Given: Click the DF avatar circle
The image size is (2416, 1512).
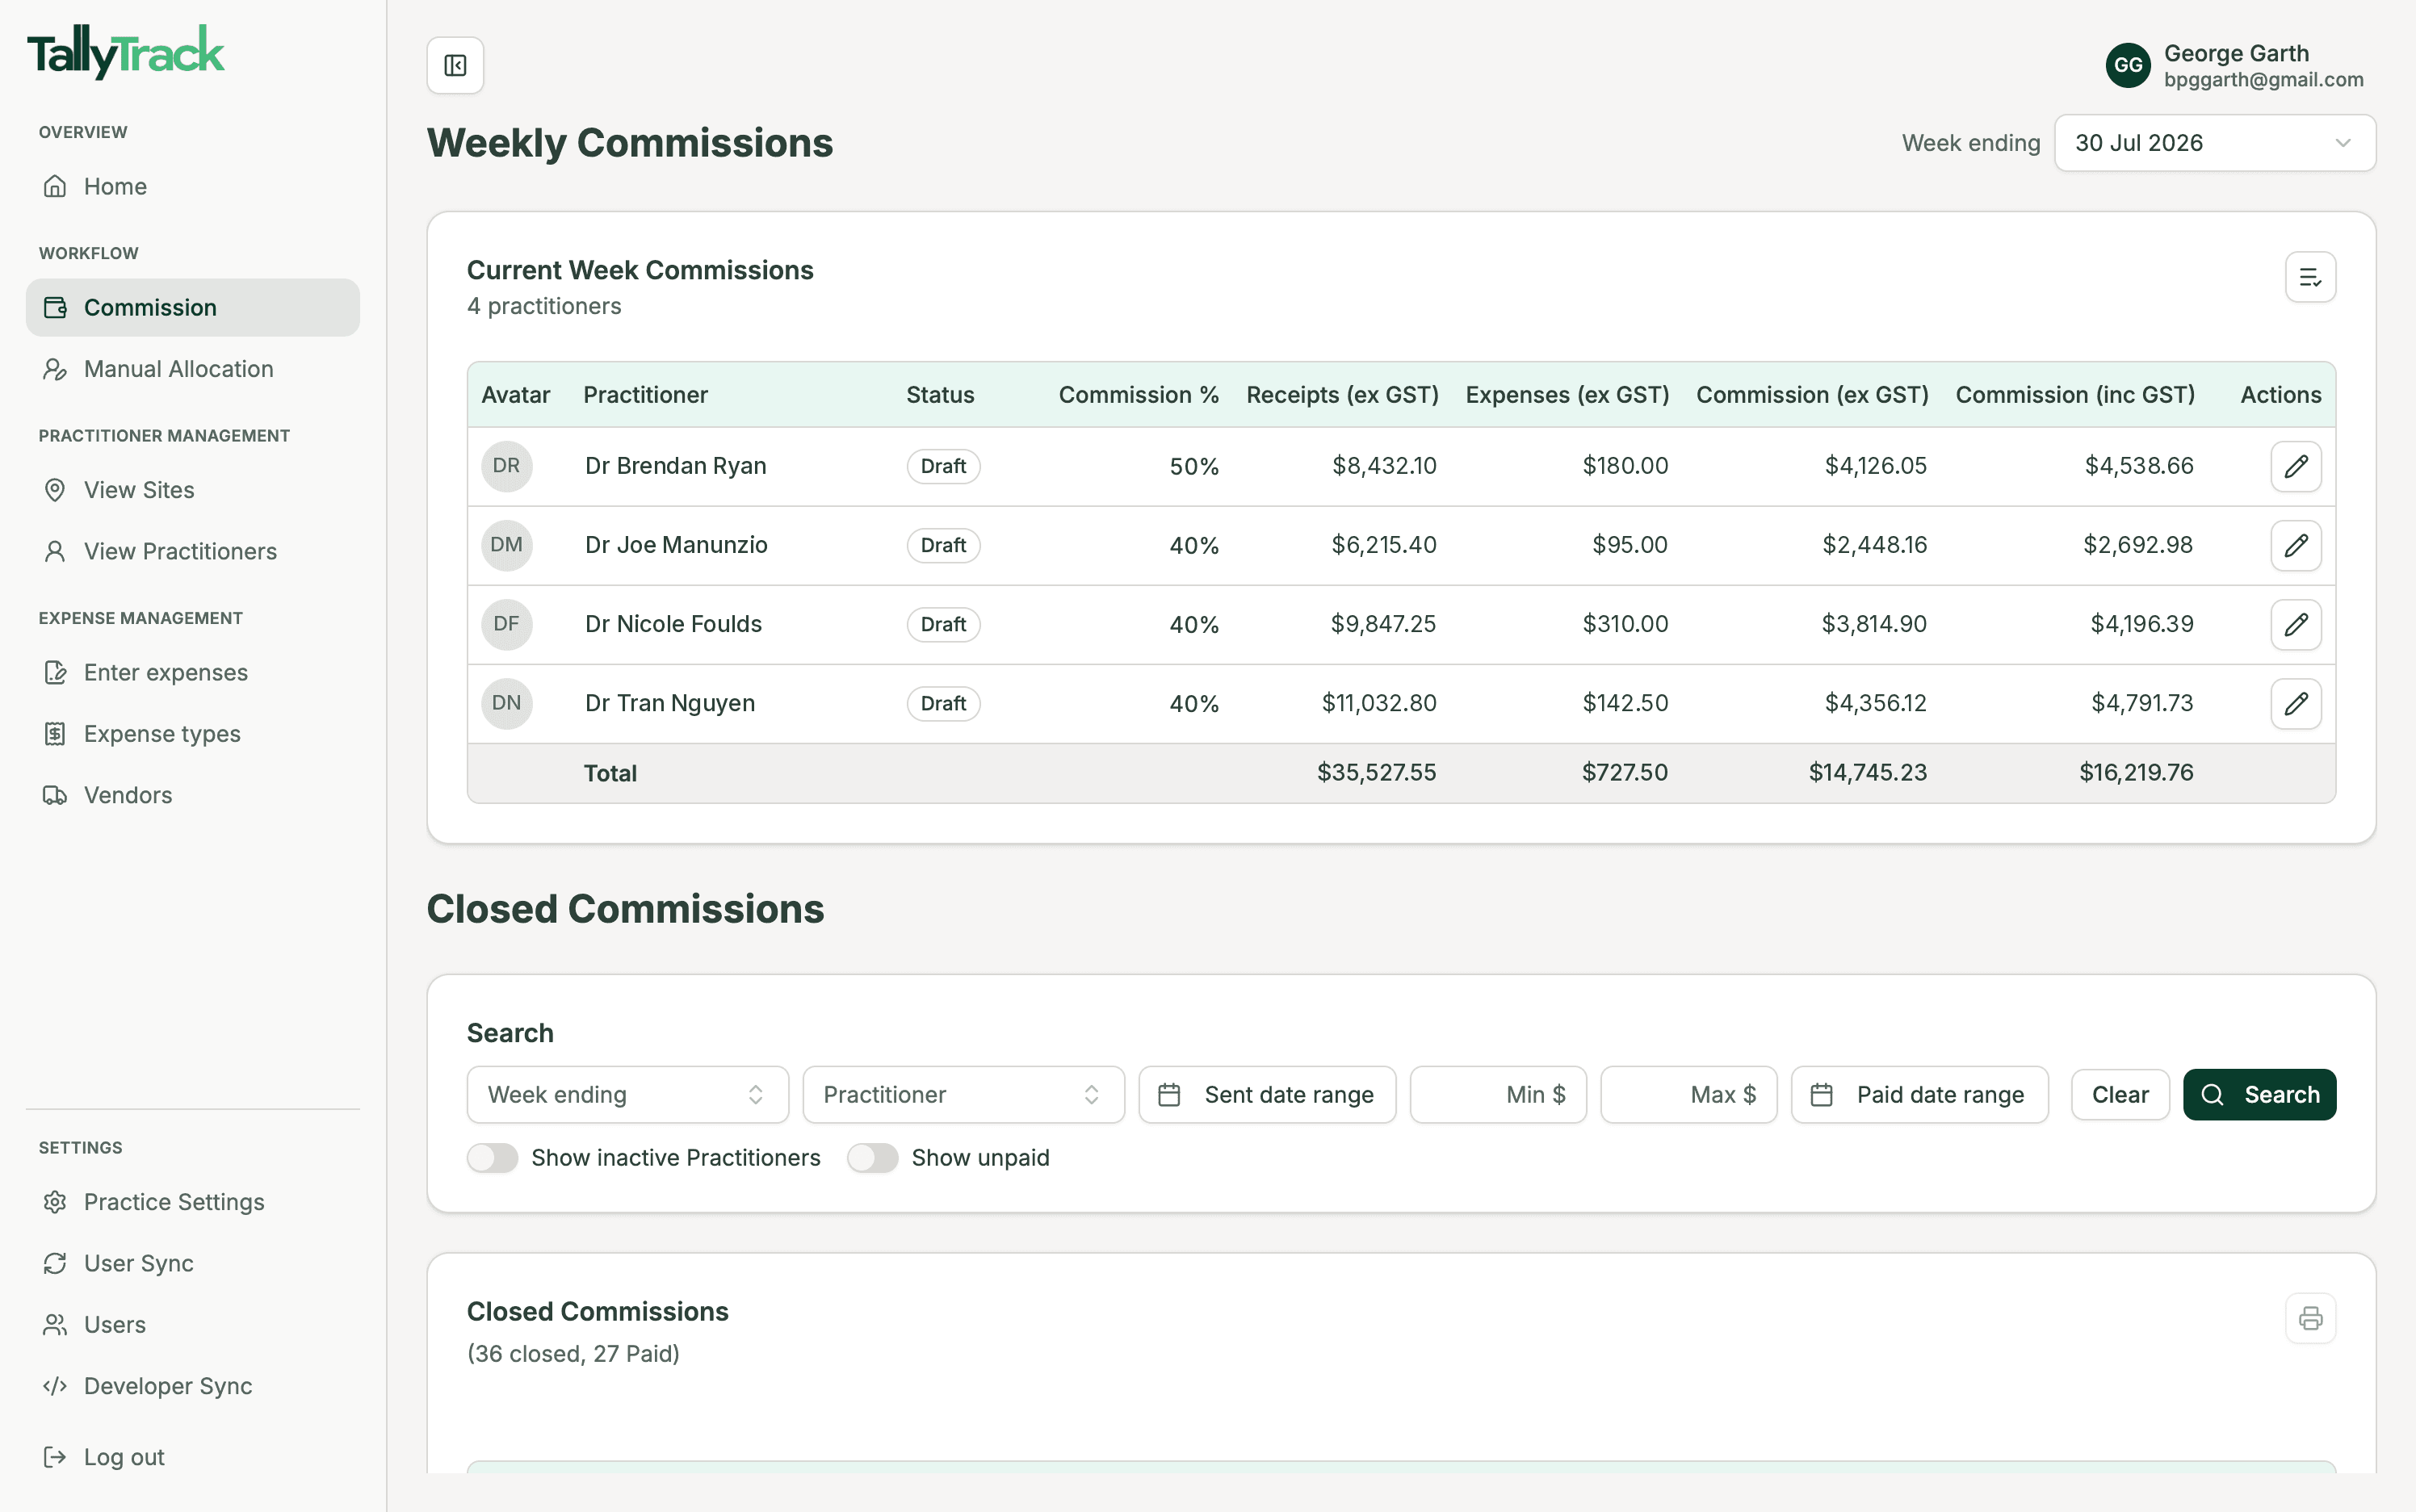Looking at the screenshot, I should click(x=507, y=624).
